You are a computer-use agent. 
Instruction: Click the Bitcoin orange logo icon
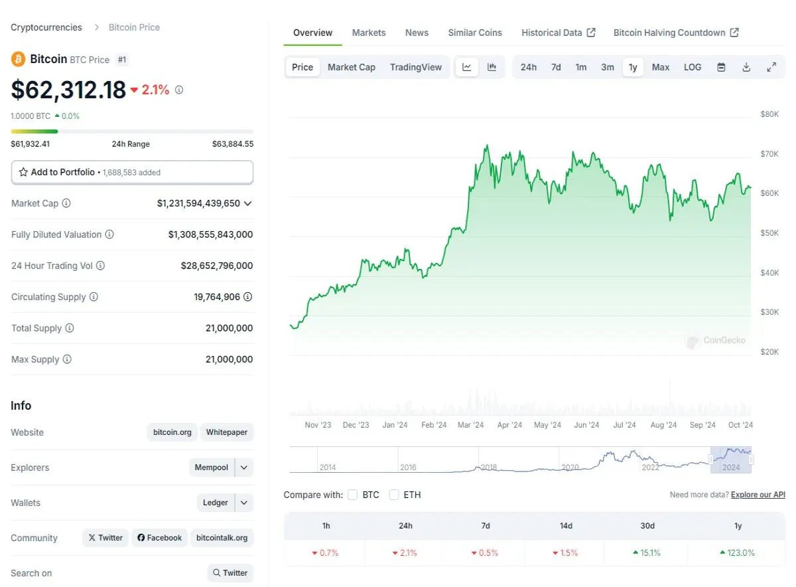[18, 59]
